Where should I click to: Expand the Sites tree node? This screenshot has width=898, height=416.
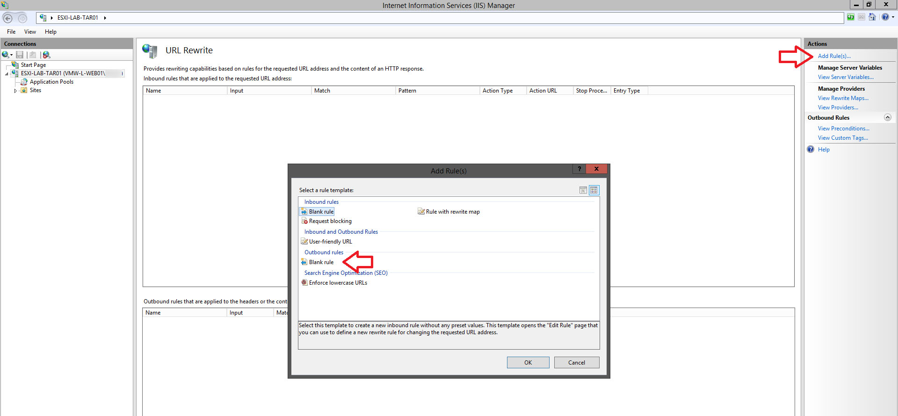click(x=15, y=91)
